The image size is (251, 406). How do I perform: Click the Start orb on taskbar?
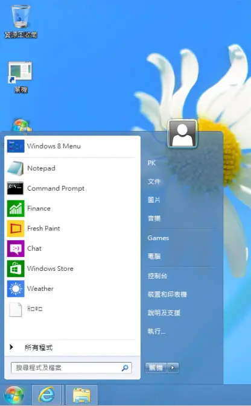[x=14, y=395]
